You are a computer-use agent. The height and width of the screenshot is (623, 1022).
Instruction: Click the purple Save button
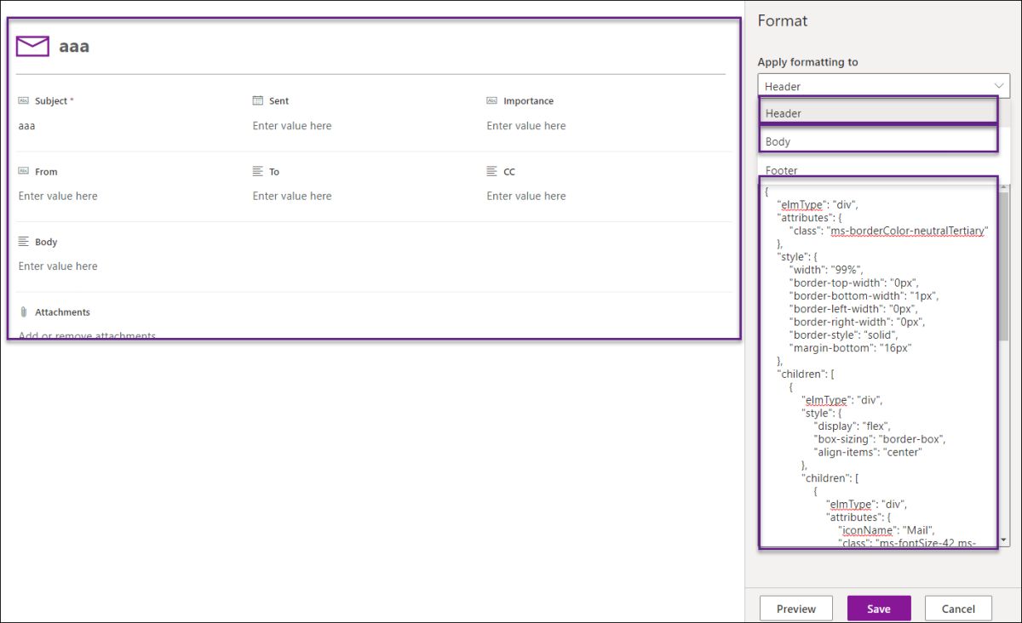click(x=879, y=609)
